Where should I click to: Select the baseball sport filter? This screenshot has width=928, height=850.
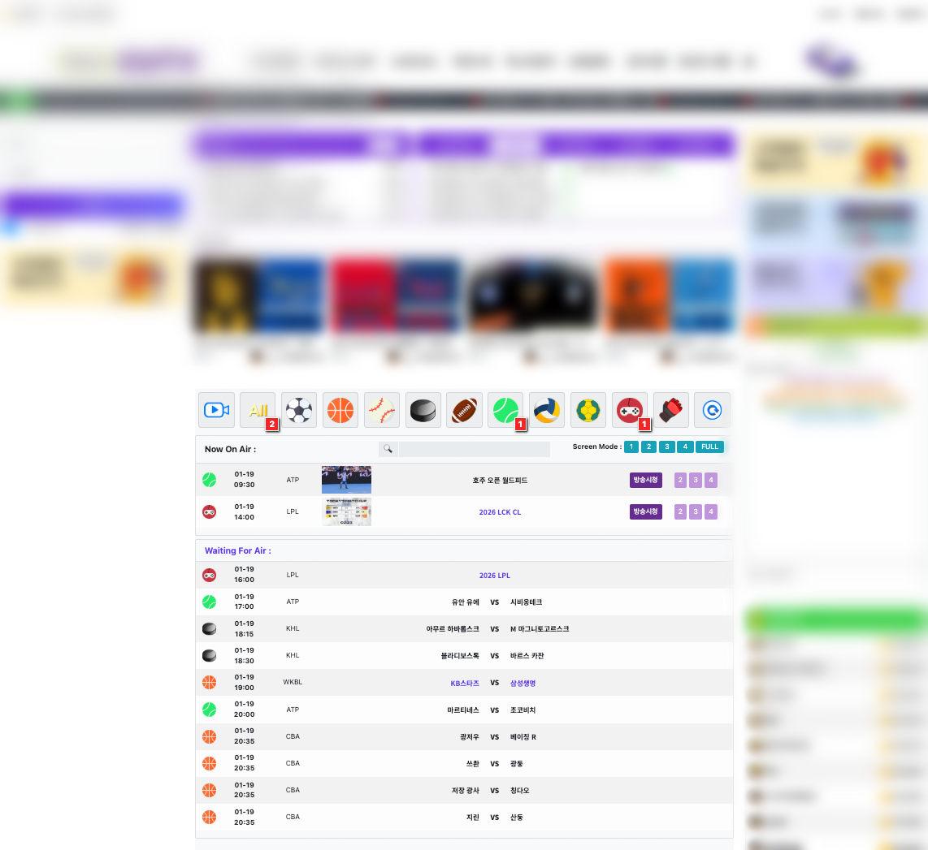(382, 410)
